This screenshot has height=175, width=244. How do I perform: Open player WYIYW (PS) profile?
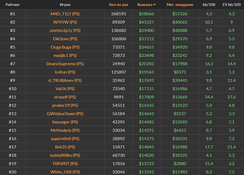point(65,22)
